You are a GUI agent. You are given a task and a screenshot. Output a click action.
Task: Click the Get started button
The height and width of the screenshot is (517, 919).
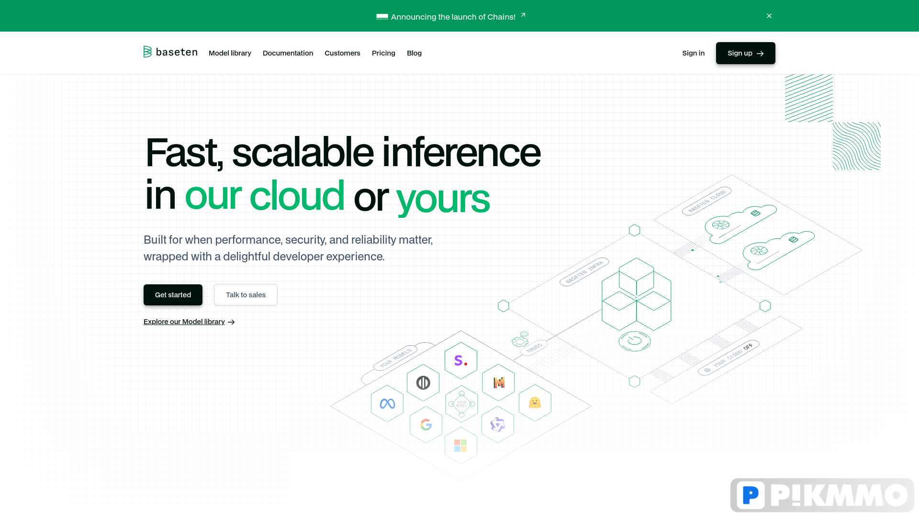pos(173,295)
